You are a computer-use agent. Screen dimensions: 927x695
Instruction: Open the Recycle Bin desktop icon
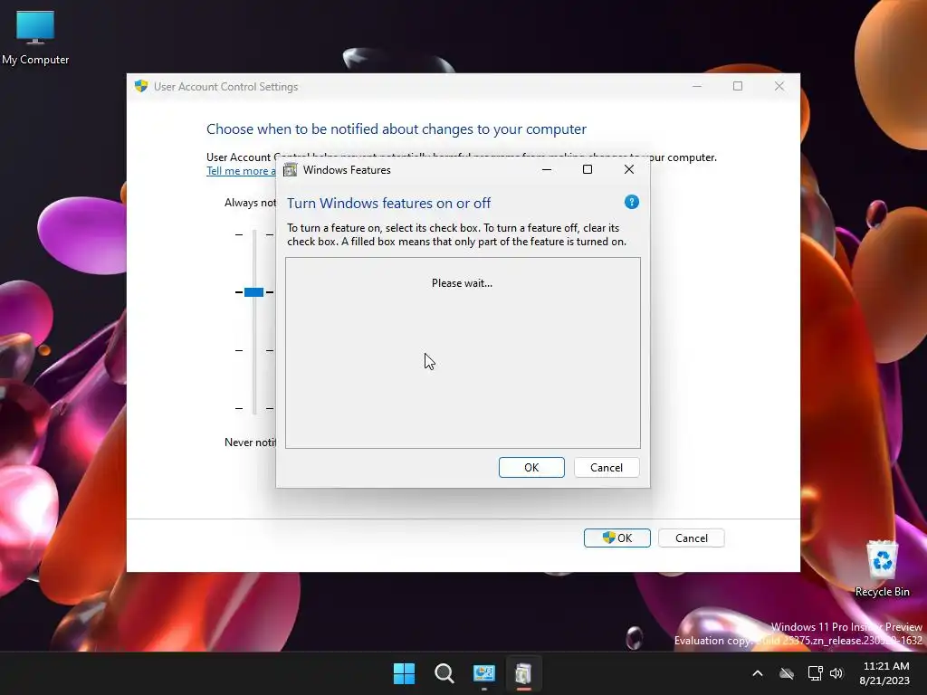click(x=882, y=568)
